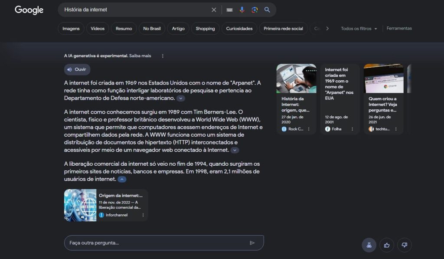444x259 pixels.
Task: Open the Search Labs flask button
Action: pyautogui.click(x=369, y=245)
